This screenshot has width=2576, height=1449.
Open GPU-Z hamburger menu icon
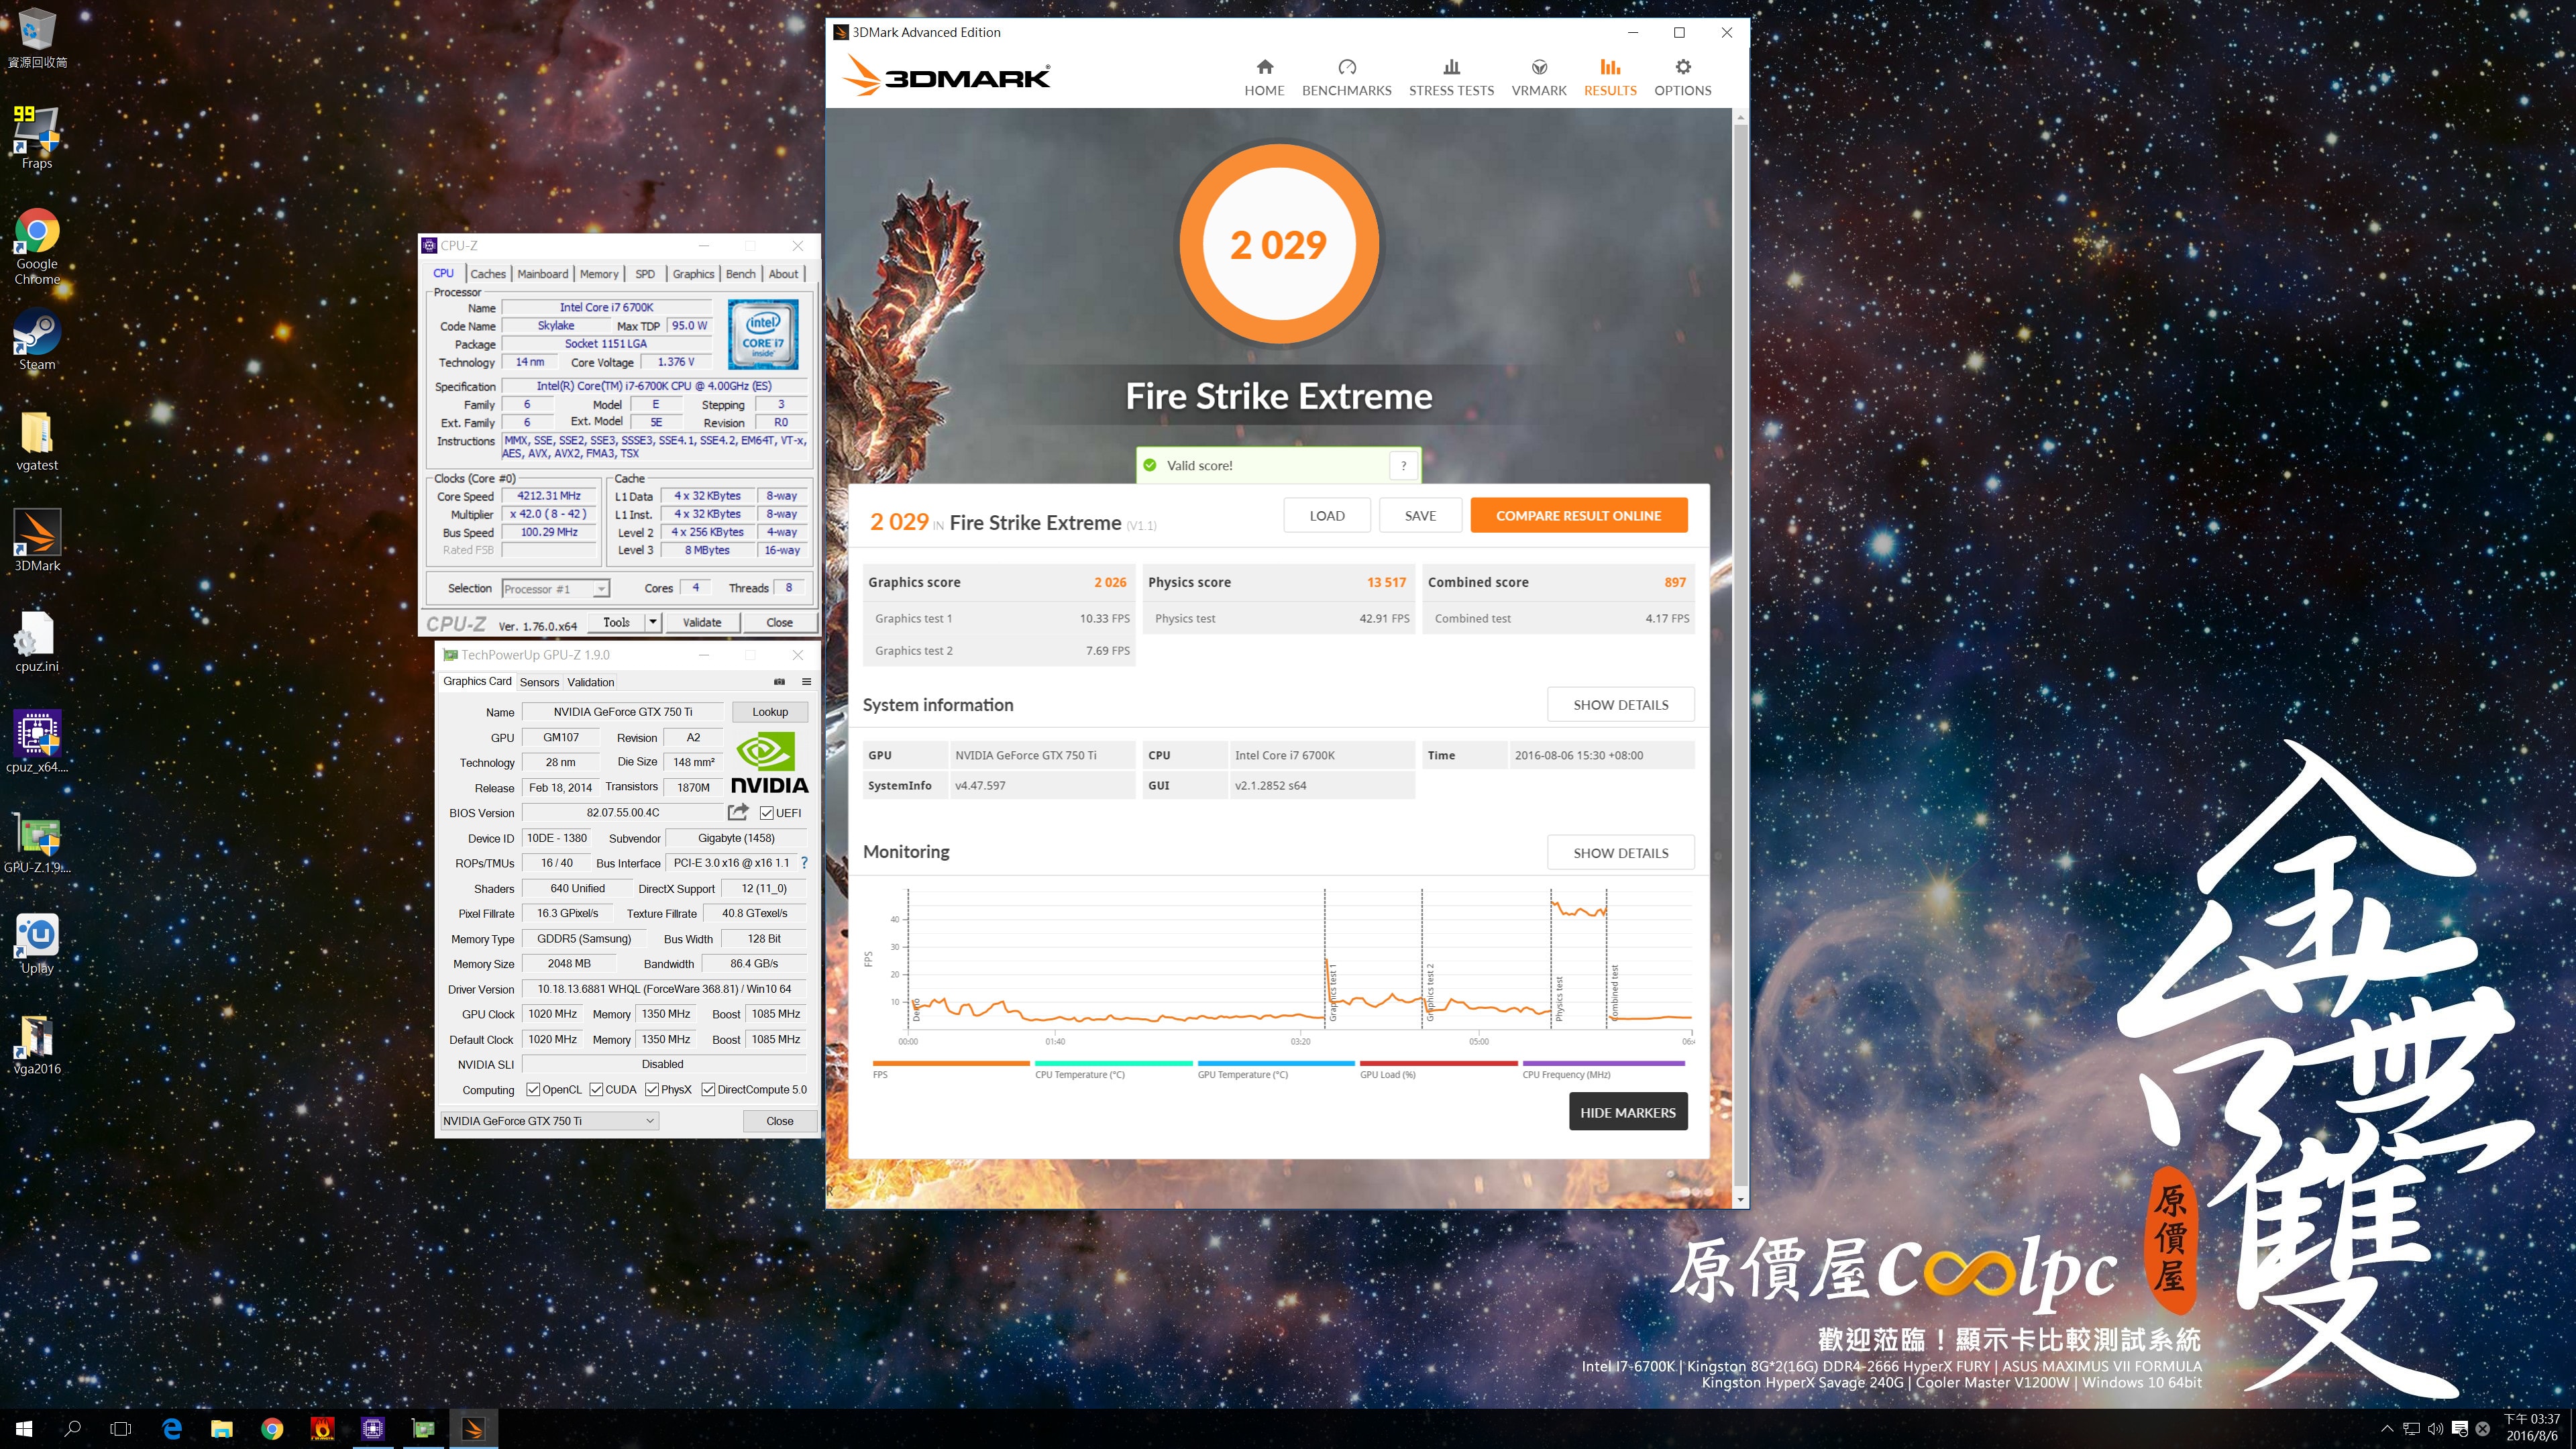(806, 682)
